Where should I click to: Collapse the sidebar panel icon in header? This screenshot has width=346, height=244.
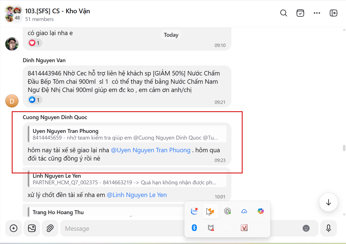[334, 13]
